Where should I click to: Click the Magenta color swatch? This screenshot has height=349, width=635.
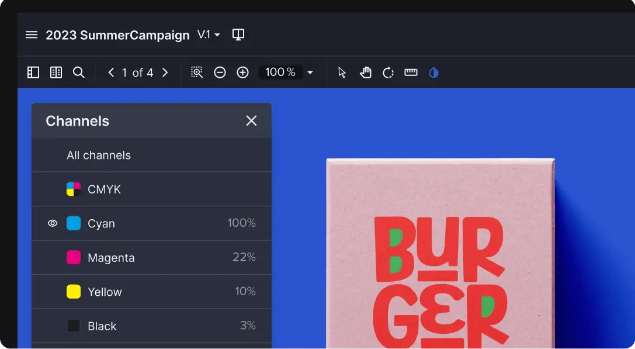[x=74, y=258]
